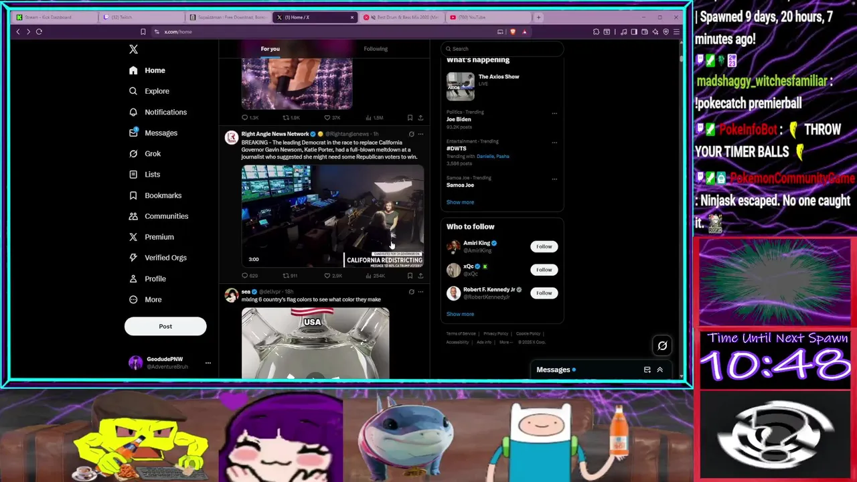Switch to the YouTube browser tab
Image resolution: width=857 pixels, height=482 pixels.
pyautogui.click(x=487, y=17)
